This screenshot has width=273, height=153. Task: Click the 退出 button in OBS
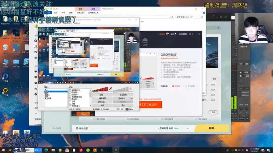click(123, 105)
